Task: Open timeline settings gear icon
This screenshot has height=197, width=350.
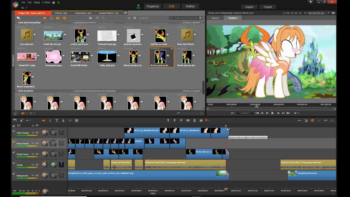Action: pos(21,120)
